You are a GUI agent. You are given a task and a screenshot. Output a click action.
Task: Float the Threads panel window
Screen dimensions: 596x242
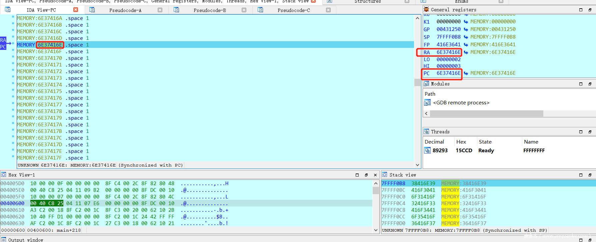click(x=590, y=132)
